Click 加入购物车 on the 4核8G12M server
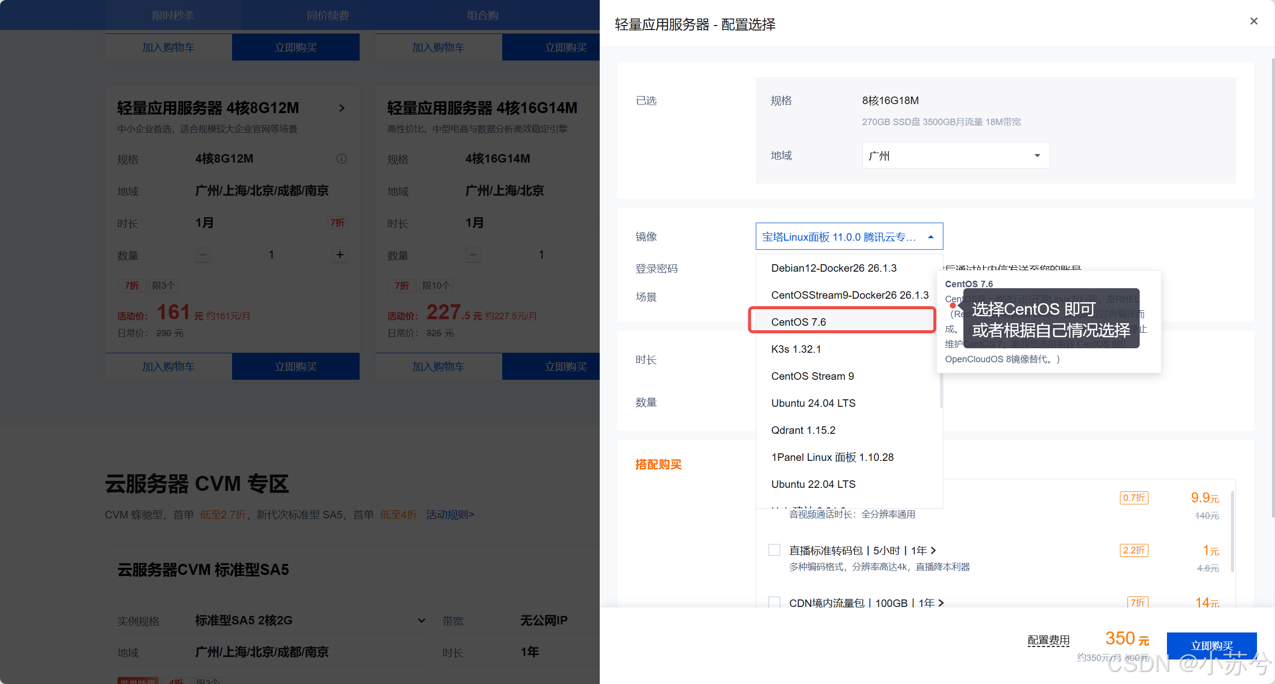This screenshot has width=1275, height=684. click(169, 366)
